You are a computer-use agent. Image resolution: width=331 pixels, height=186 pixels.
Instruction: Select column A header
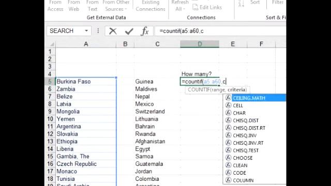[x=86, y=44]
